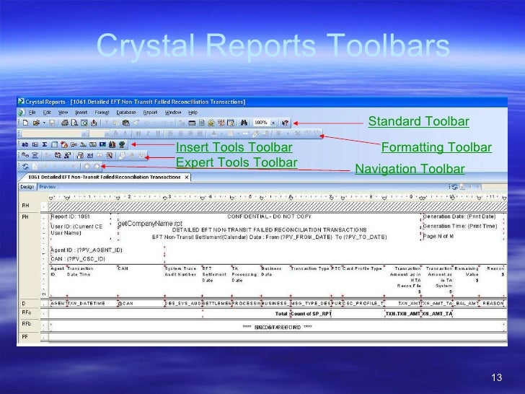Select the 'Report ID: 1061' field
This screenshot has height=394, width=525.
(71, 216)
